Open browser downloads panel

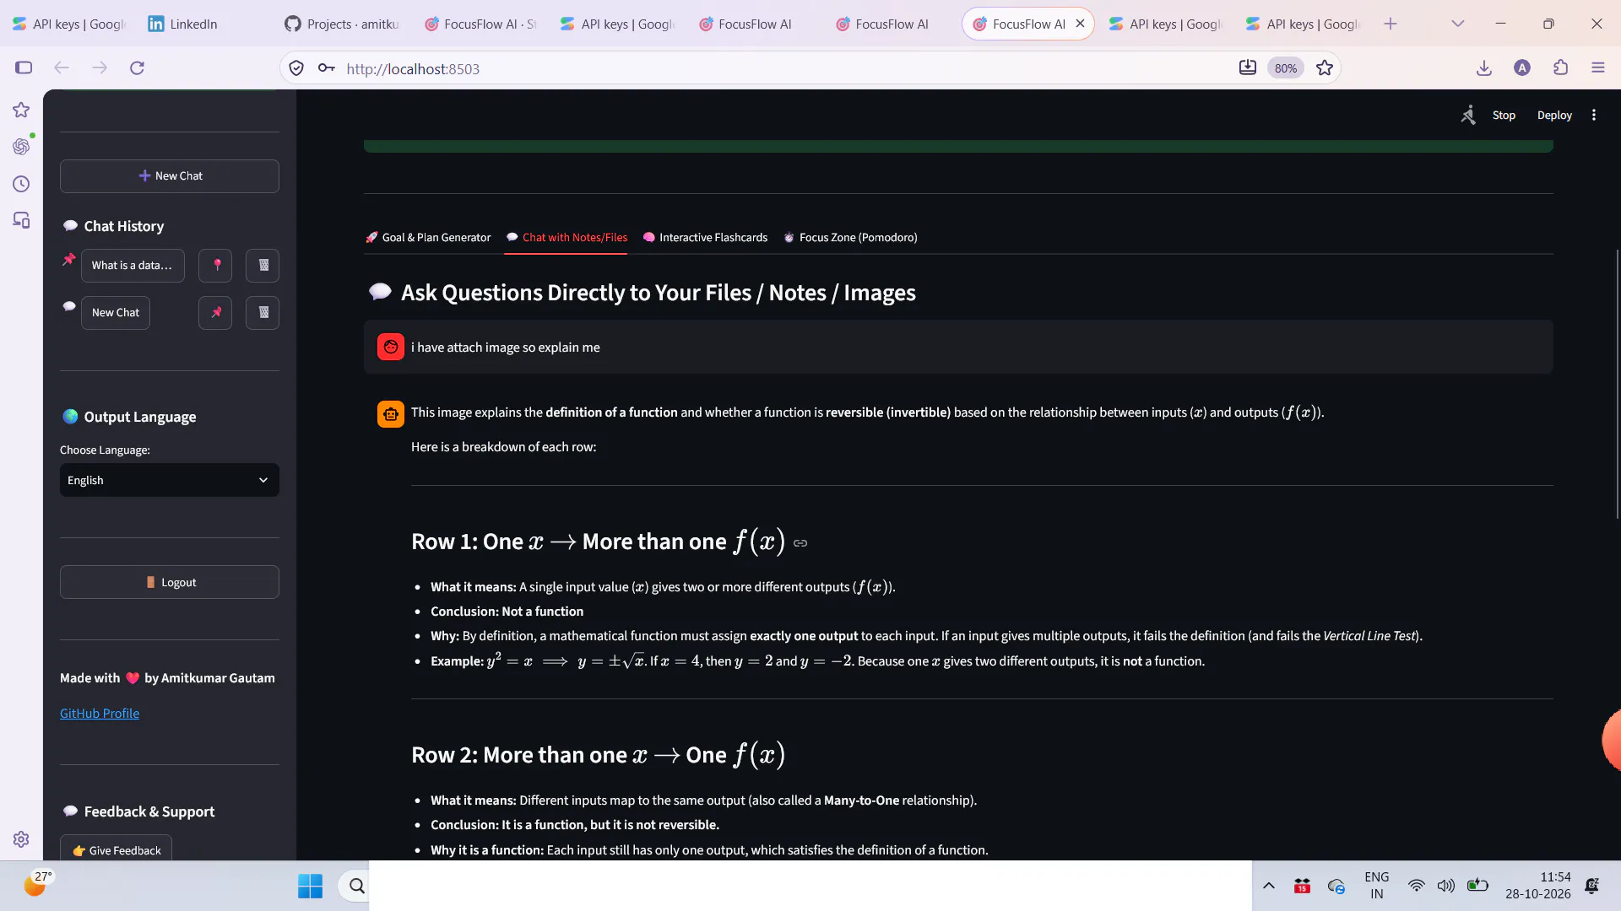(1484, 67)
